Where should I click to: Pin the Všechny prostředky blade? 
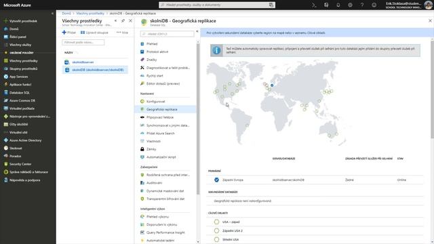point(123,21)
